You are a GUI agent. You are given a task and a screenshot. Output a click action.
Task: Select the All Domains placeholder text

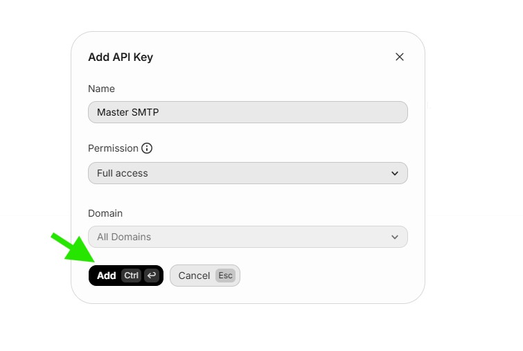(x=124, y=237)
